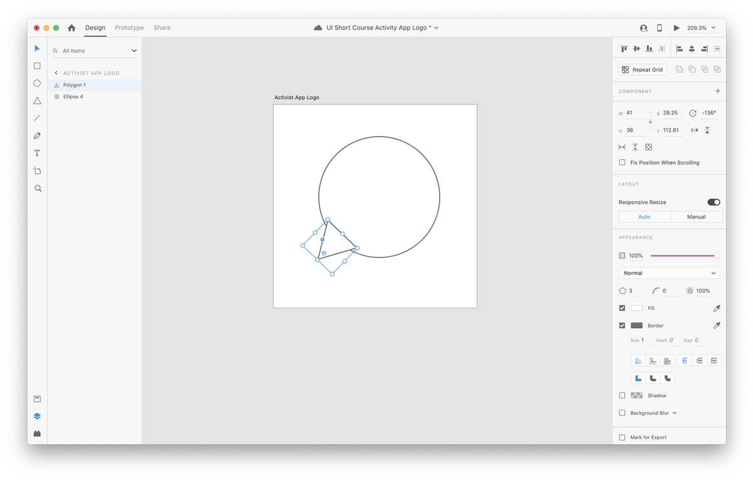Check Mark for Export
Image resolution: width=753 pixels, height=480 pixels.
(x=622, y=437)
